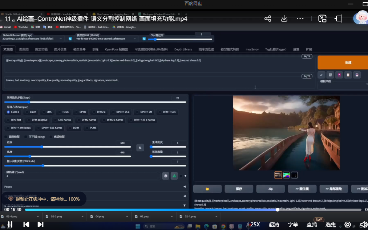Expand the LoRA additional networks panel arrow
368x230 pixels.
tap(185, 196)
